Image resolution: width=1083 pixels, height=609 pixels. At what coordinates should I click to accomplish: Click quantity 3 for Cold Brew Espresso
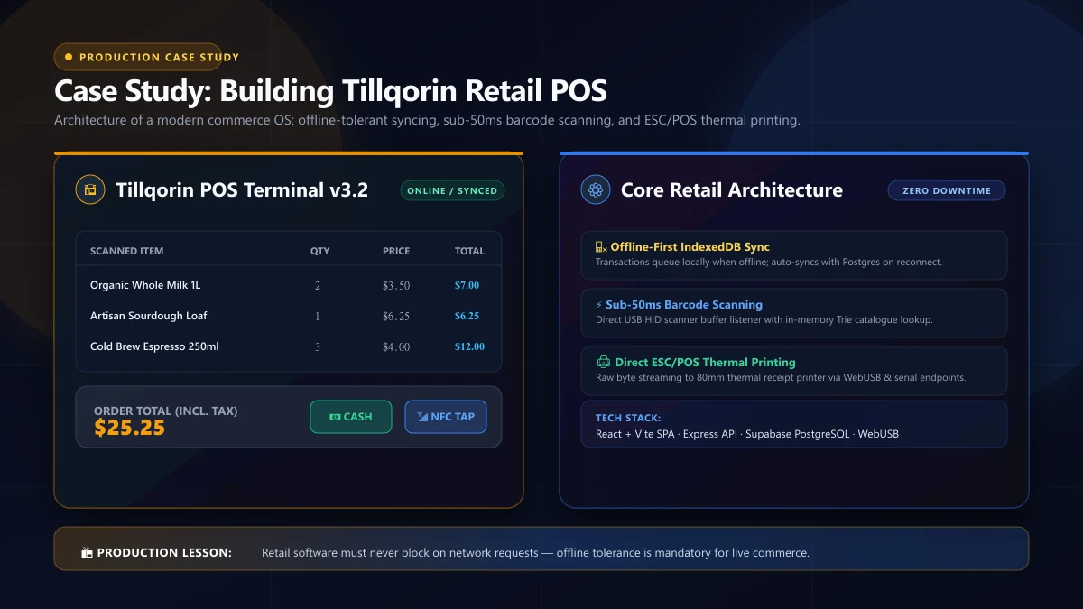[x=318, y=346]
